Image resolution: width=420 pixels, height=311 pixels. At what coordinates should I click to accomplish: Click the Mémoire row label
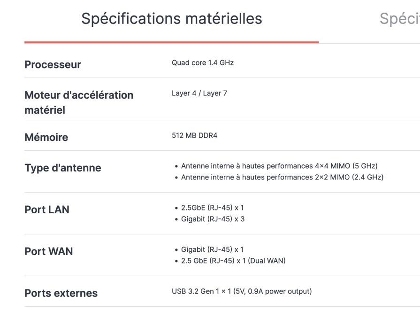pyautogui.click(x=46, y=138)
